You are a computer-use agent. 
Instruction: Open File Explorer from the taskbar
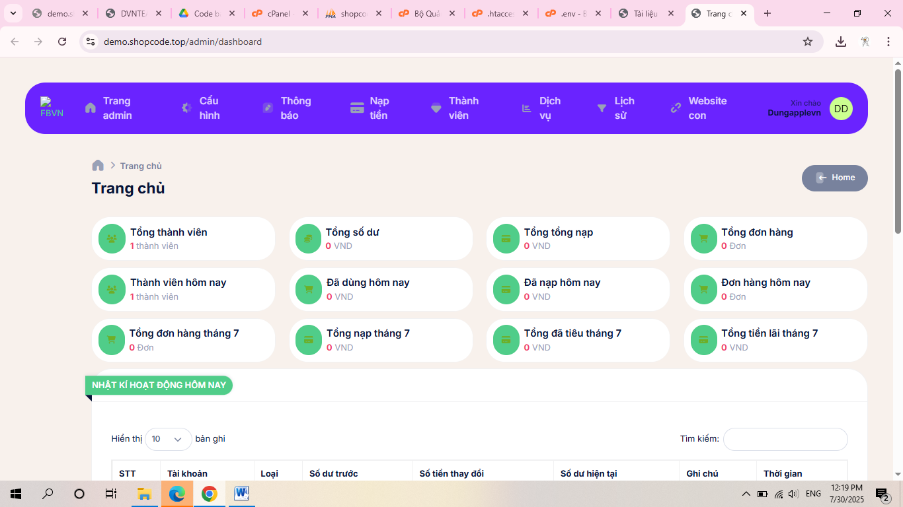click(144, 493)
